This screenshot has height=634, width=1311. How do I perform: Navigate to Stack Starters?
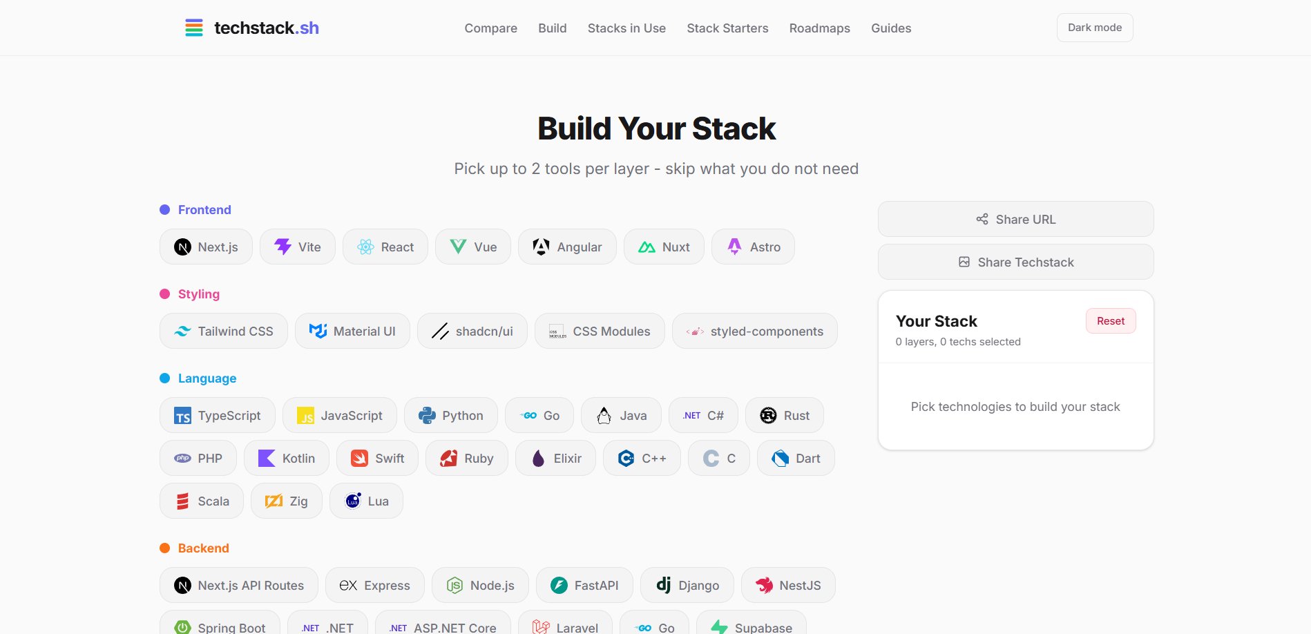coord(727,28)
